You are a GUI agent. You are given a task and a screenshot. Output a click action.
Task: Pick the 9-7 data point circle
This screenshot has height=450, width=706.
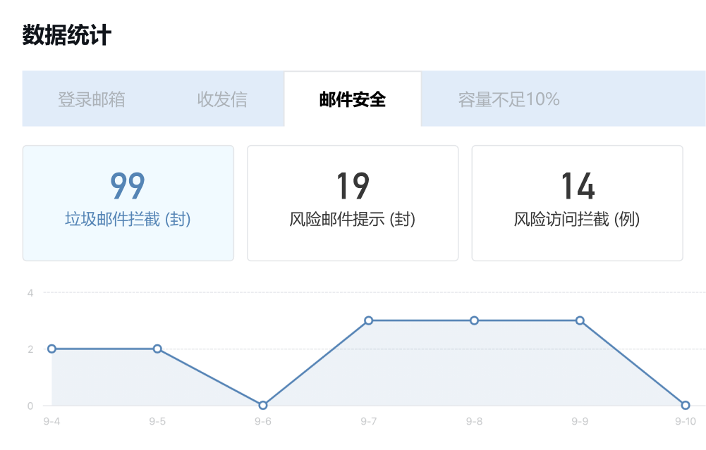coord(368,320)
